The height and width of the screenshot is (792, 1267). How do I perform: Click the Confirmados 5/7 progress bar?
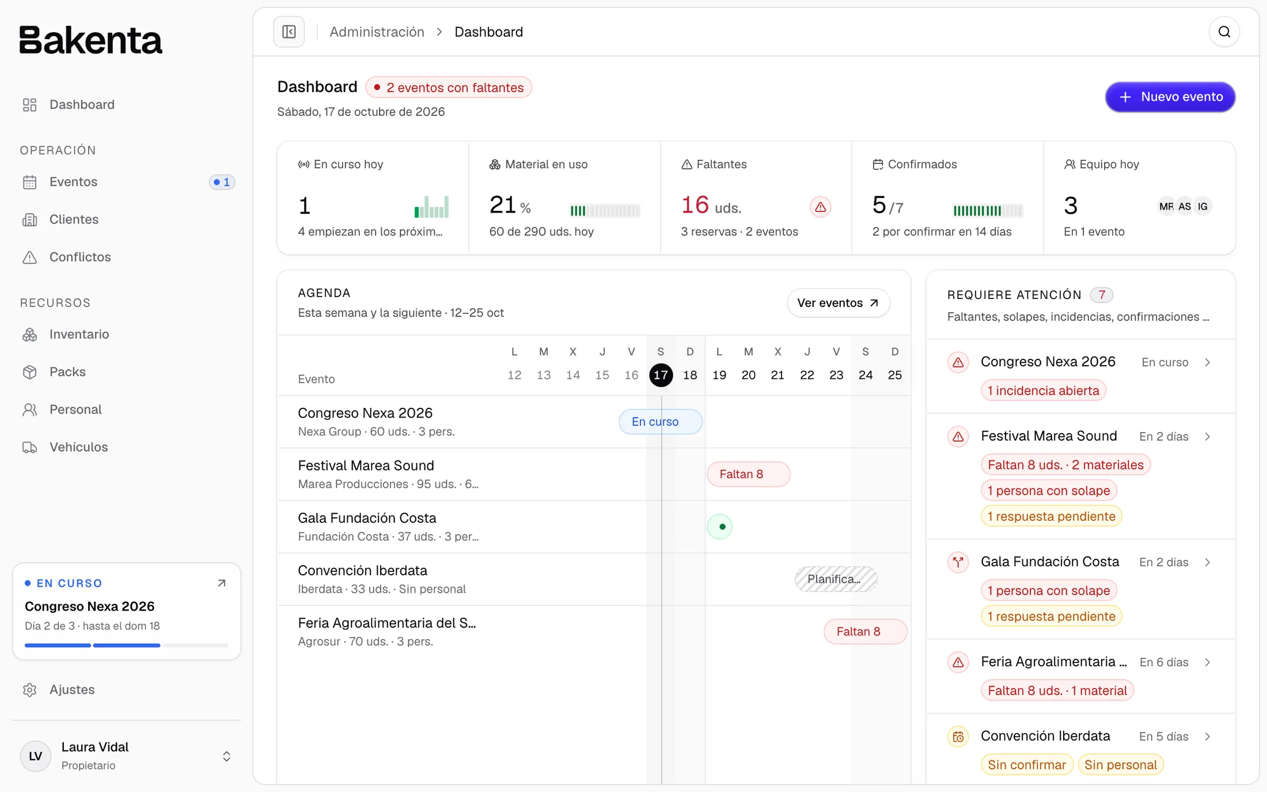(988, 210)
